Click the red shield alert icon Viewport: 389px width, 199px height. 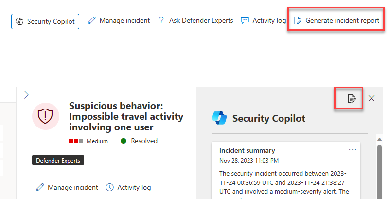(45, 116)
